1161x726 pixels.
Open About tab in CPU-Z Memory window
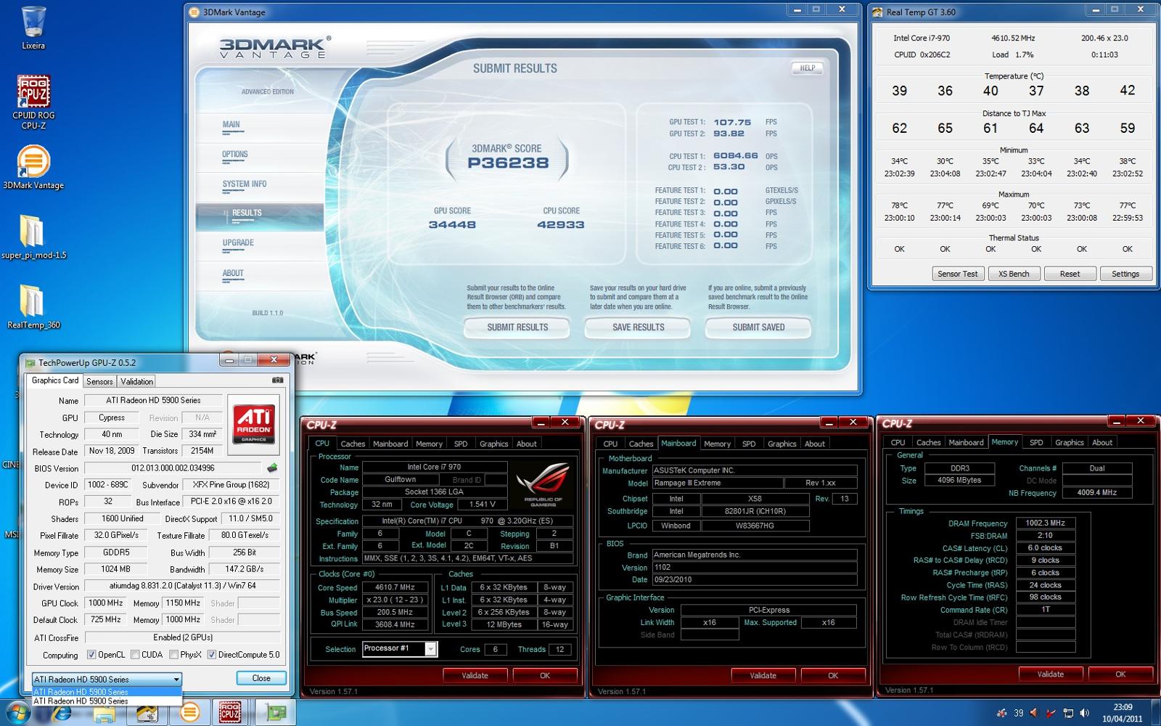pos(1102,442)
